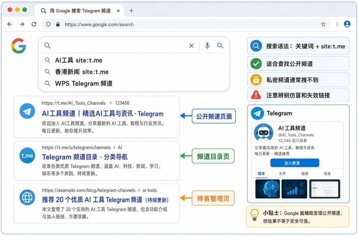Click the padlock icon in address bar
Screen dimensions: 358x238
58,24
